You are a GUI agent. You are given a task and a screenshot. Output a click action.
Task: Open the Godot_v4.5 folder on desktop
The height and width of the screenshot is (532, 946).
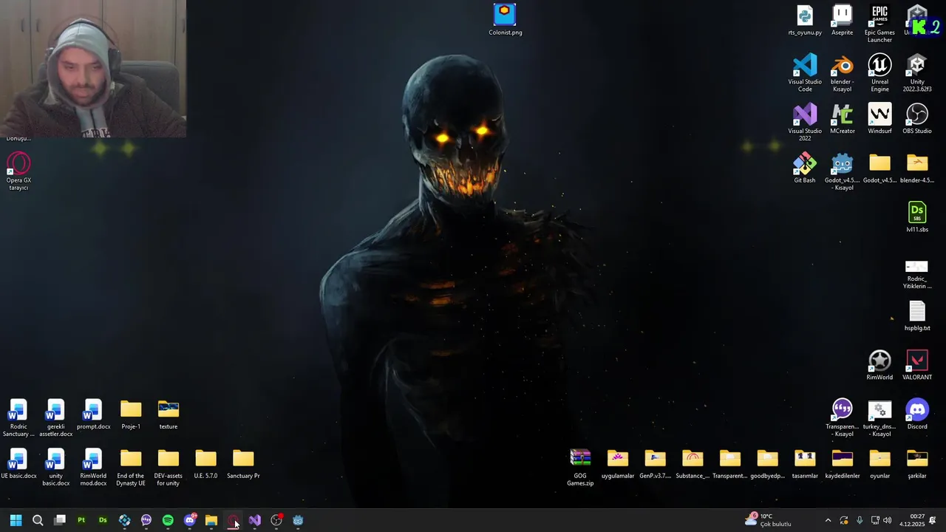click(879, 168)
